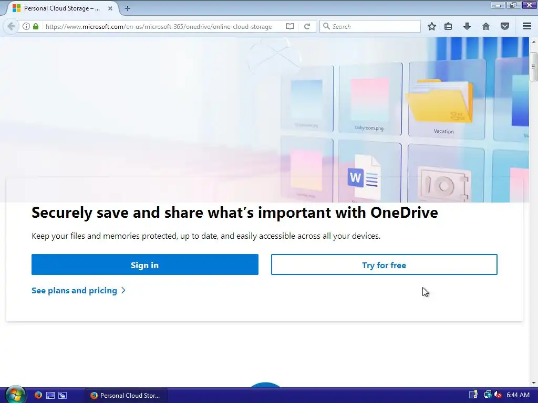Click the Search input box
This screenshot has height=403, width=538.
click(370, 26)
